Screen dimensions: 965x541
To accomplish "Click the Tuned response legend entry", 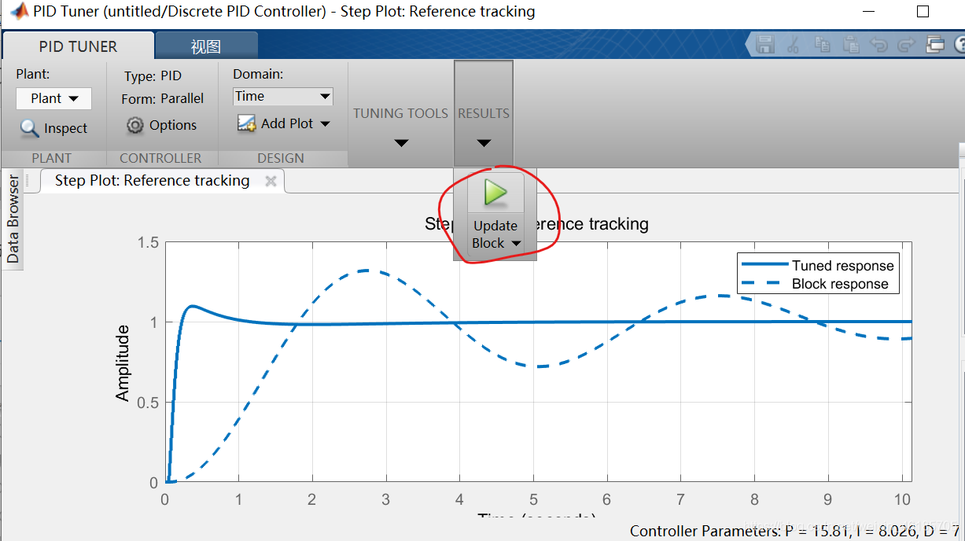I will pos(817,266).
